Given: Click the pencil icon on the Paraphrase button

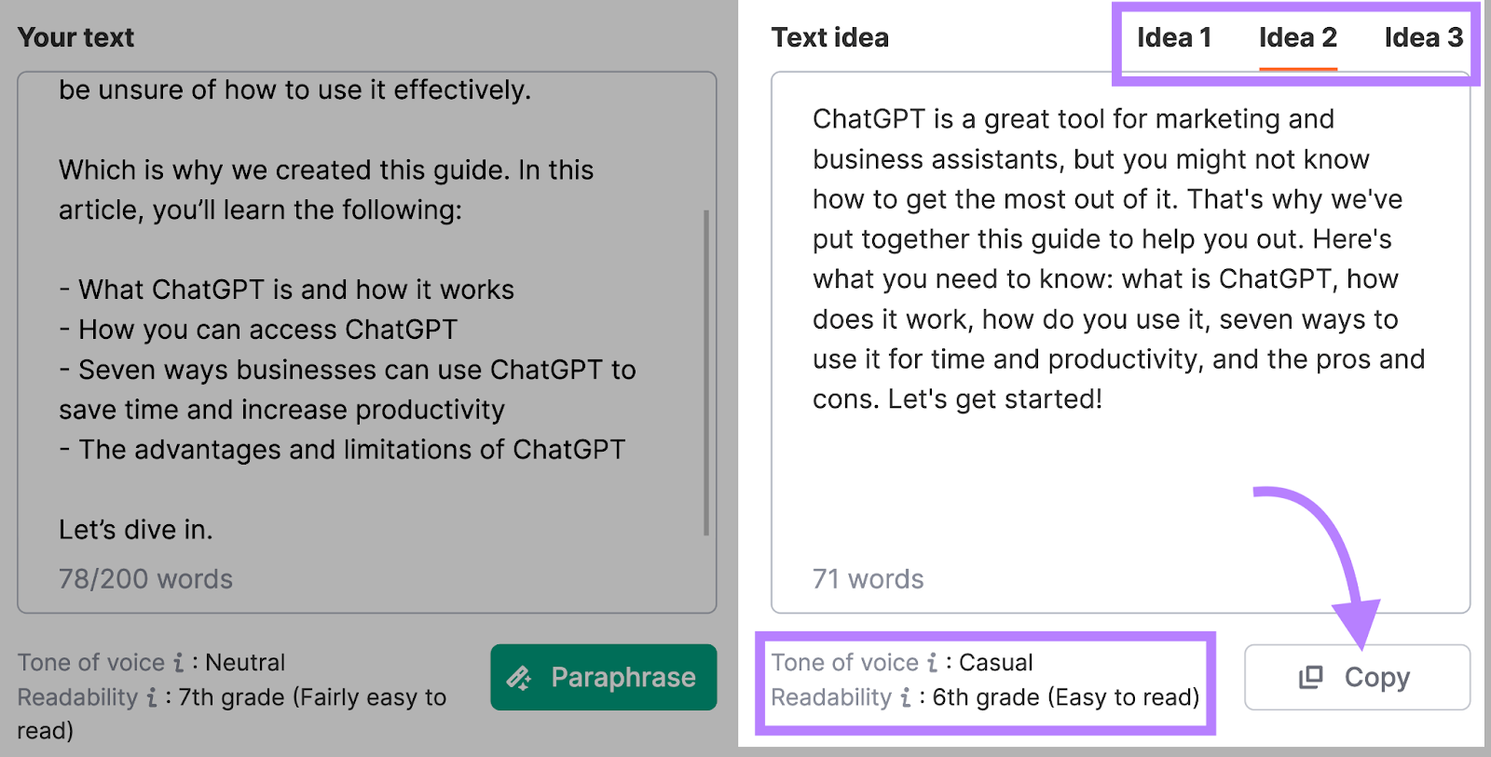Looking at the screenshot, I should click(x=519, y=678).
